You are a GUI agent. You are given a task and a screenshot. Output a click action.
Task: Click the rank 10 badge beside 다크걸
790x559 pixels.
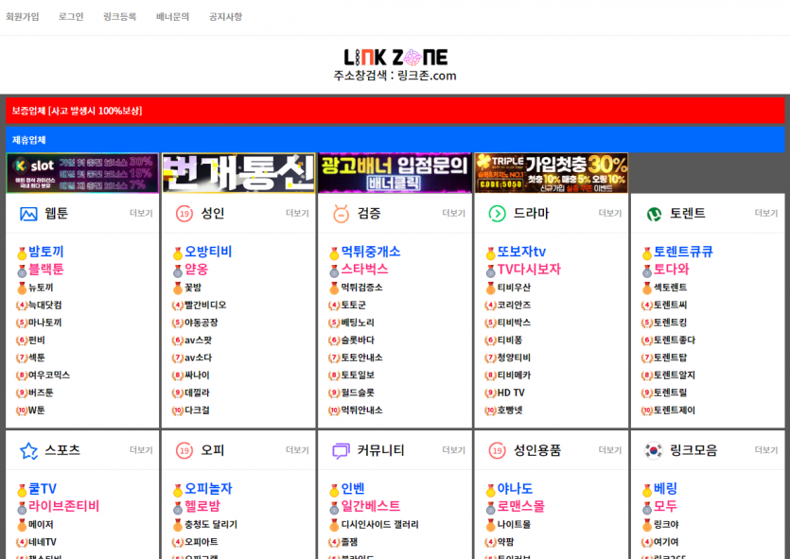pos(178,411)
